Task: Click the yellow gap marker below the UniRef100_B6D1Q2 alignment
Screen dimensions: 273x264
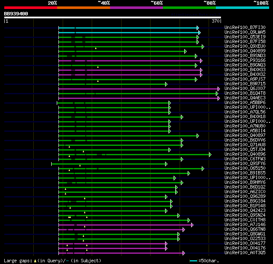Action: pyautogui.click(x=65, y=189)
